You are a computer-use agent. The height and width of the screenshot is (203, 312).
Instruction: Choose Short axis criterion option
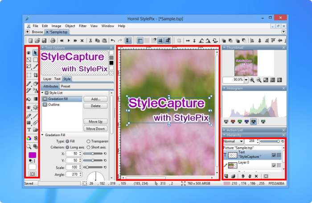click(x=87, y=147)
